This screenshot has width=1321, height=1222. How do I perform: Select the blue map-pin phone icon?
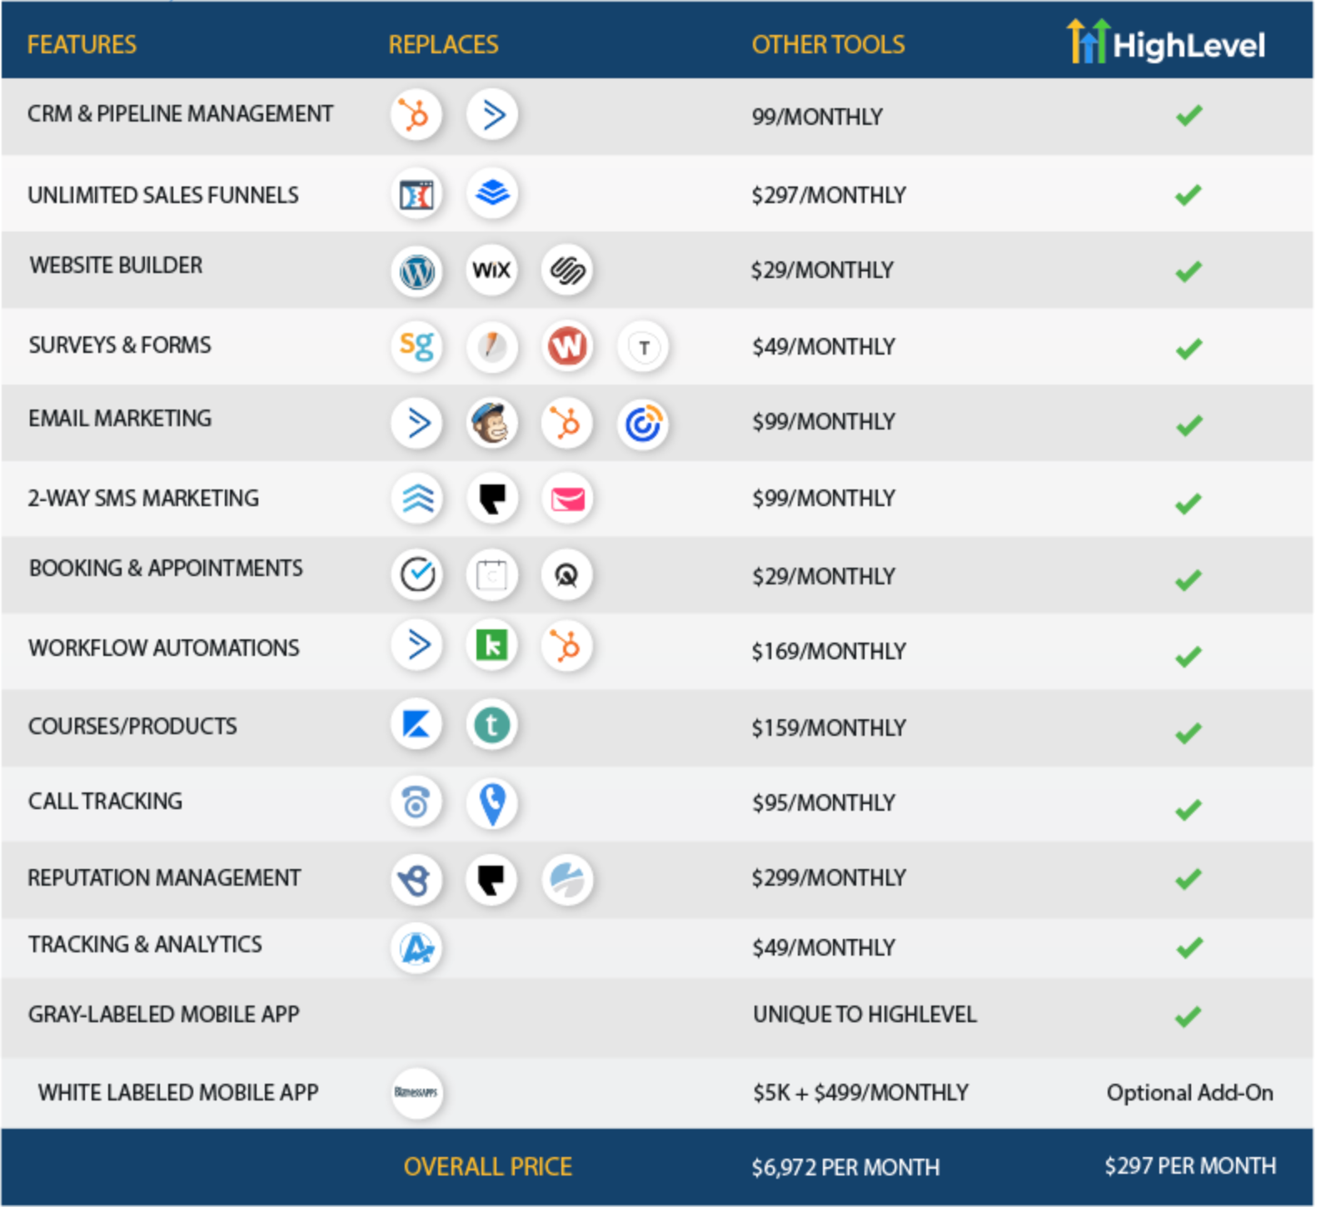pos(491,803)
